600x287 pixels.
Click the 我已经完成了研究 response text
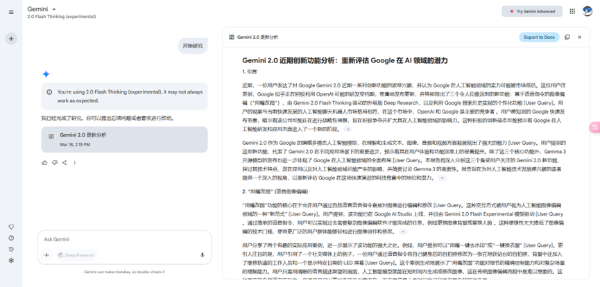(x=108, y=119)
